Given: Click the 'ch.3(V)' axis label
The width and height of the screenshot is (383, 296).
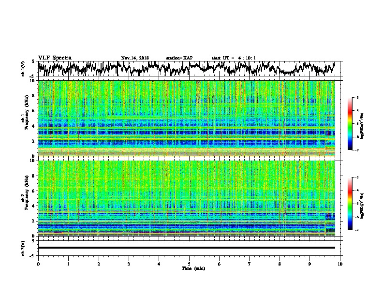Looking at the screenshot, I should (23, 248).
